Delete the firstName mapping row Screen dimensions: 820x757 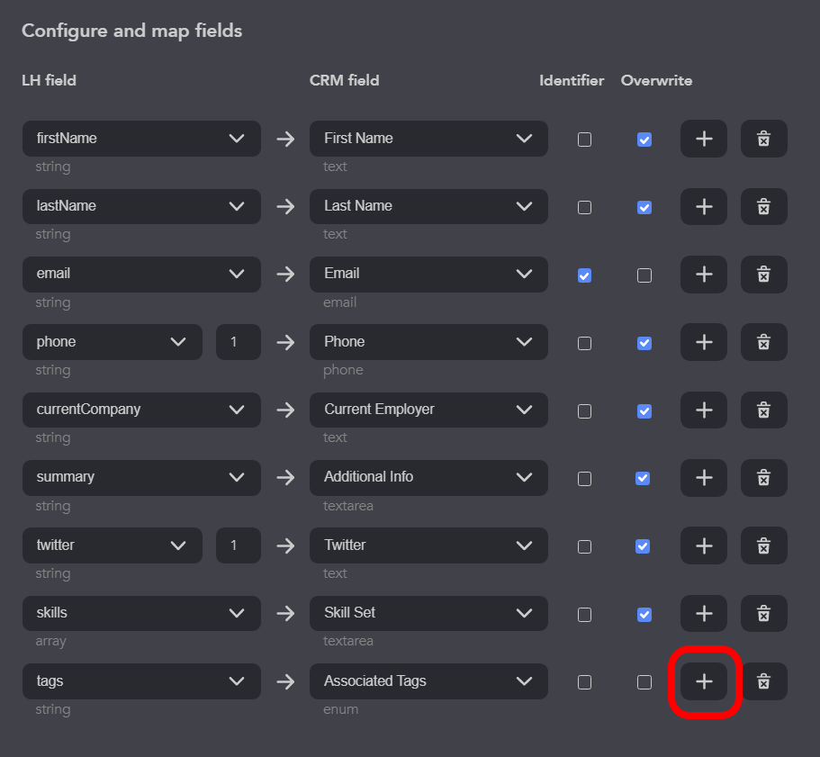(763, 139)
